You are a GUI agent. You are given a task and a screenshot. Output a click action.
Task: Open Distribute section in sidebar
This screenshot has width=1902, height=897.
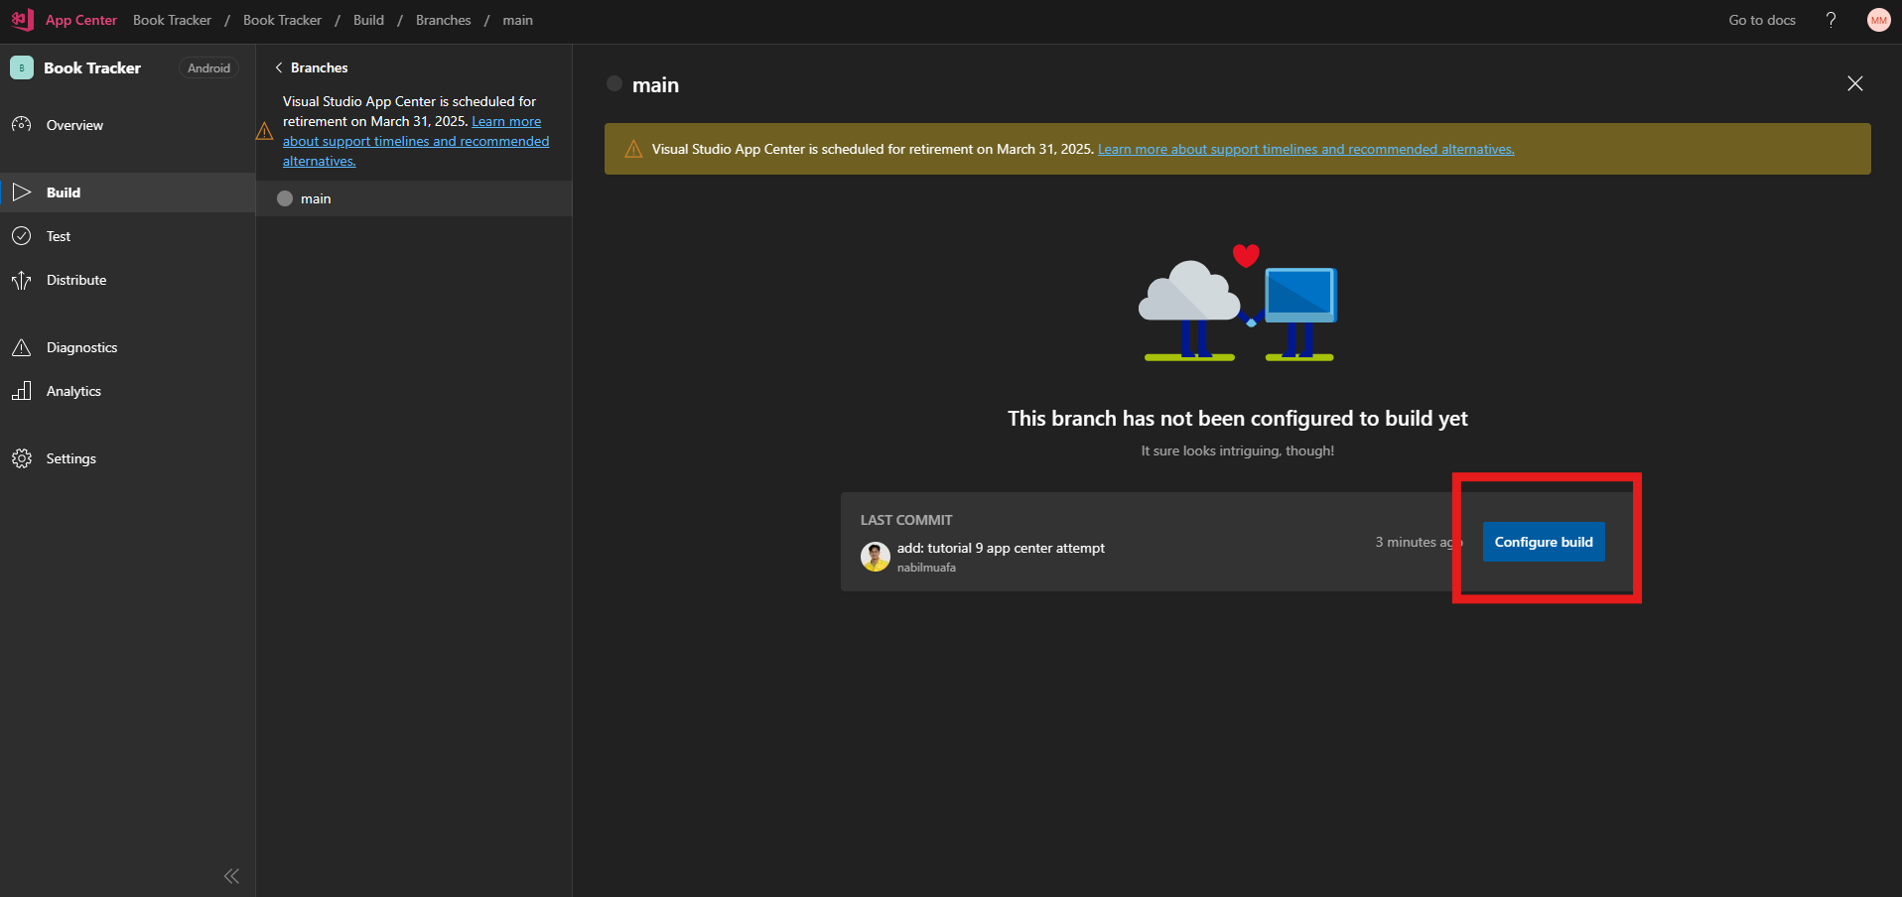(127, 280)
